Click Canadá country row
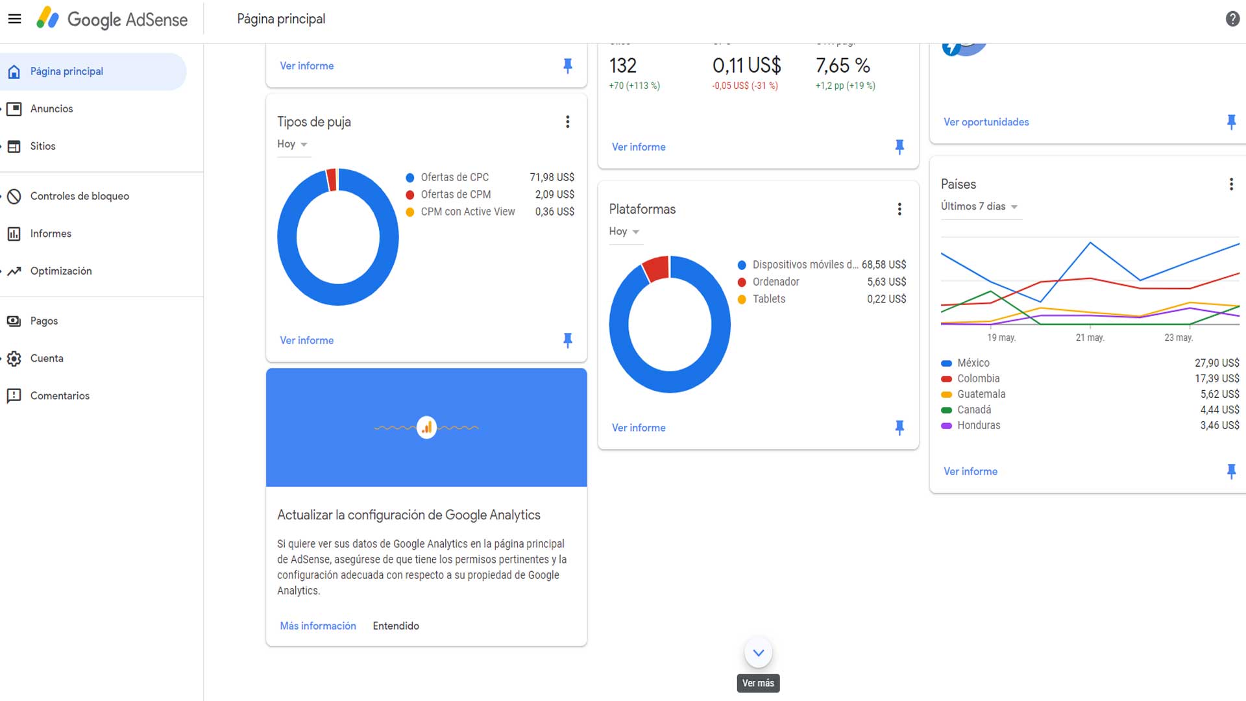The width and height of the screenshot is (1246, 701). [x=1090, y=410]
